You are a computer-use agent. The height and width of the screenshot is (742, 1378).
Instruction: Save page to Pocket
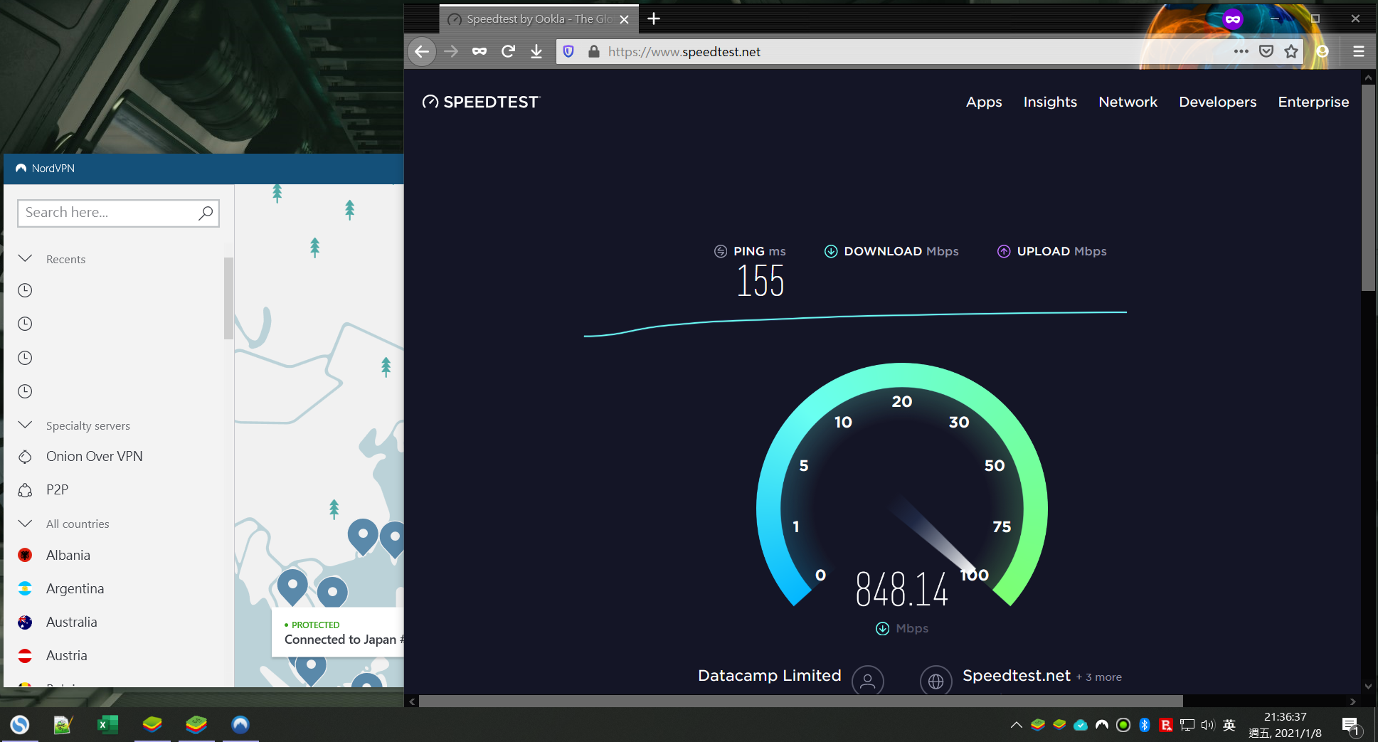[1266, 51]
